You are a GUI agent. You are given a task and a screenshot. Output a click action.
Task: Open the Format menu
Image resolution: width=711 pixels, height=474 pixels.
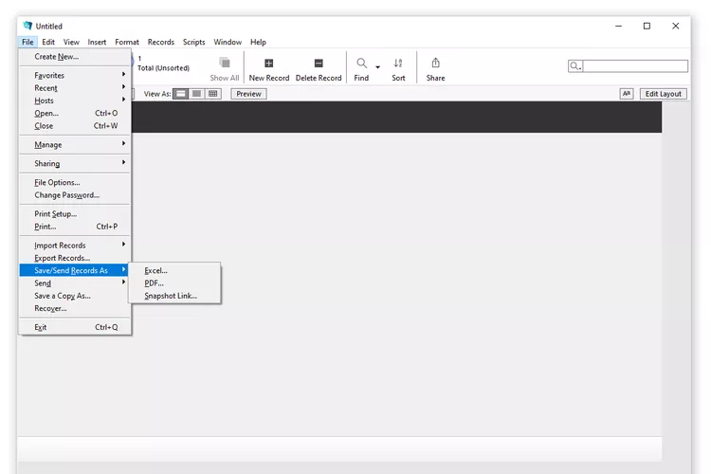click(x=127, y=42)
